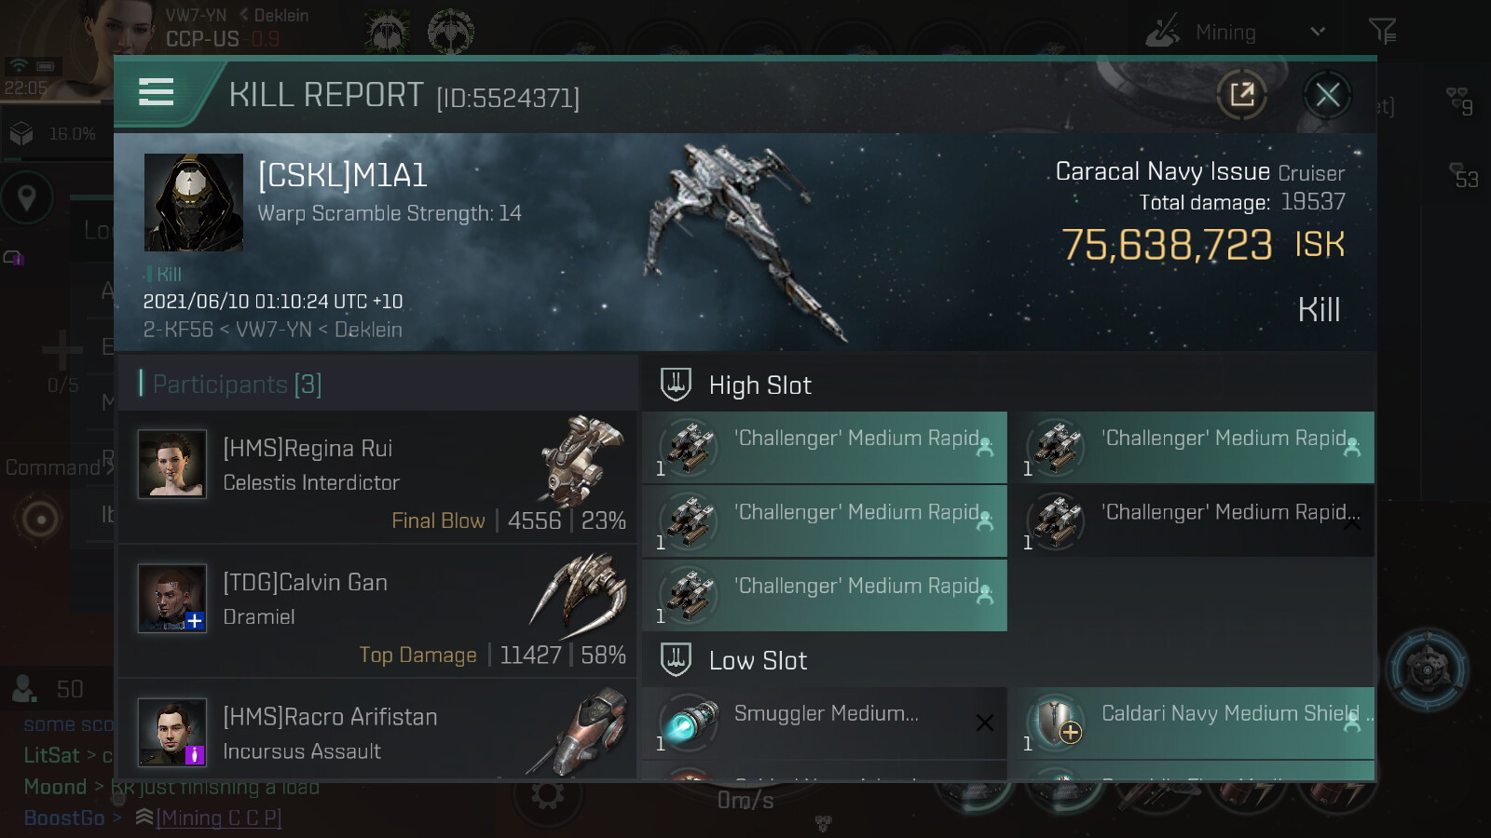Viewport: 1491px width, 838px height.
Task: Open the kill report hamburger menu
Action: (x=157, y=92)
